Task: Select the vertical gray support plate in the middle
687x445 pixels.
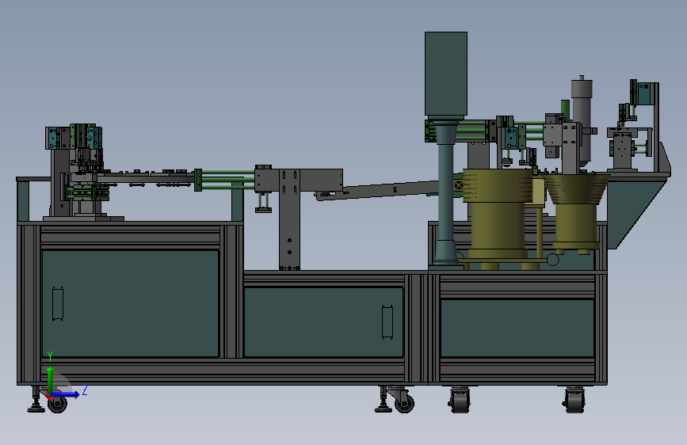Action: (289, 219)
